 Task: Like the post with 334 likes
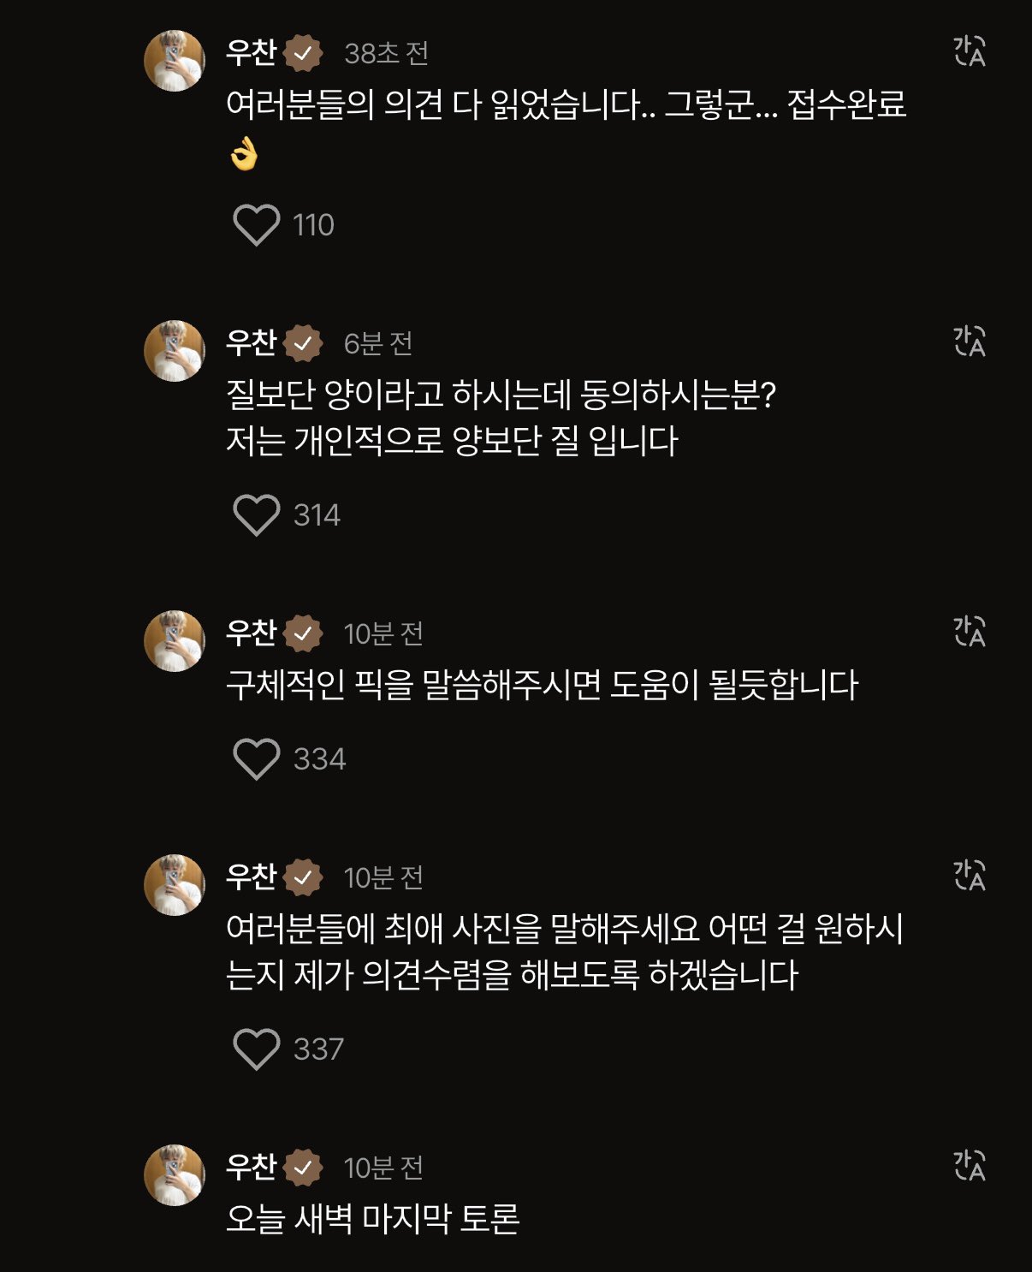tap(256, 759)
